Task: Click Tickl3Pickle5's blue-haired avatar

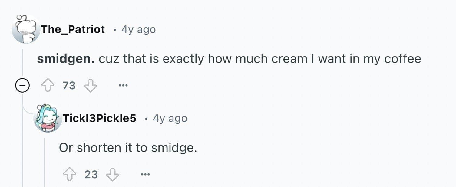Action: [47, 118]
